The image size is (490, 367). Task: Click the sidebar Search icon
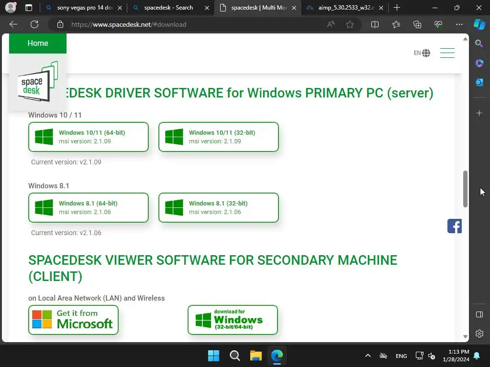coord(479,43)
